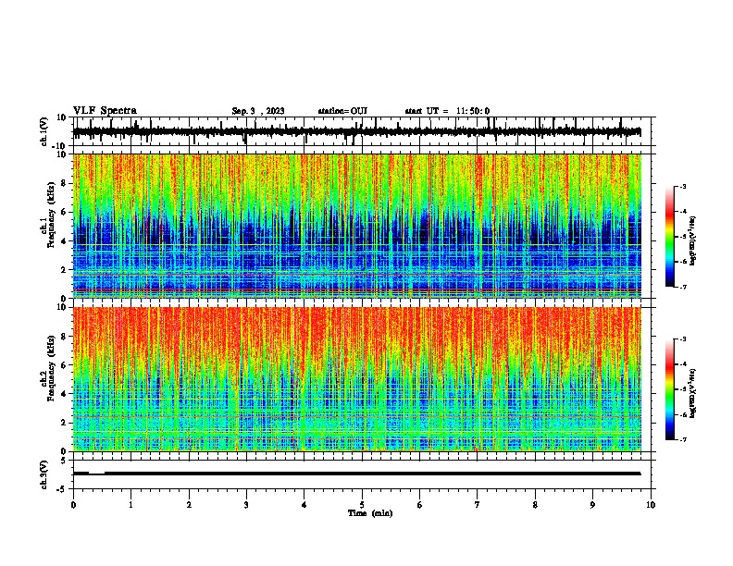The image size is (733, 566).
Task: Click Time axis tick label "5"
Action: [362, 505]
